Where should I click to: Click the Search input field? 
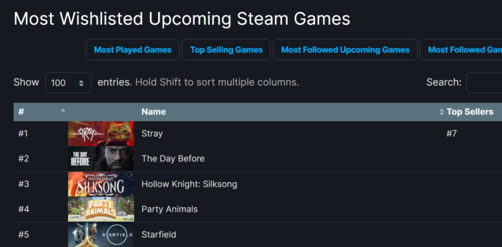(484, 83)
